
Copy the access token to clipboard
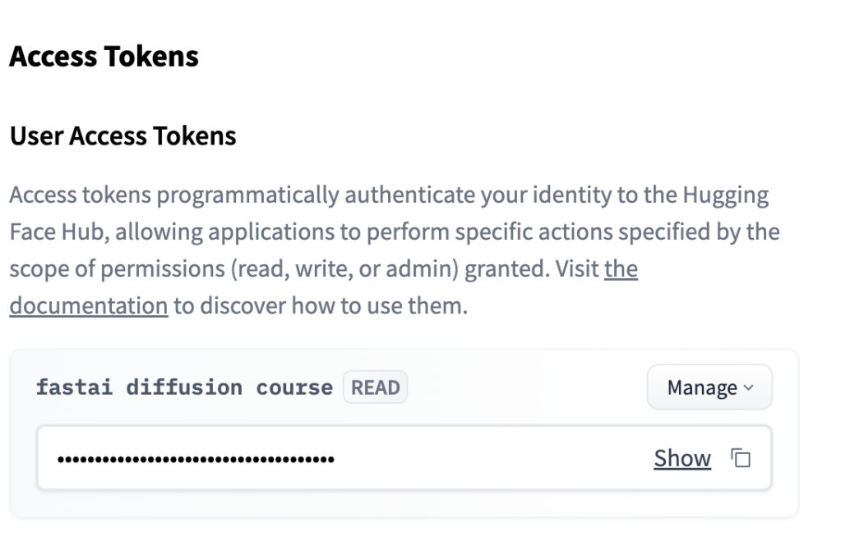pos(742,458)
